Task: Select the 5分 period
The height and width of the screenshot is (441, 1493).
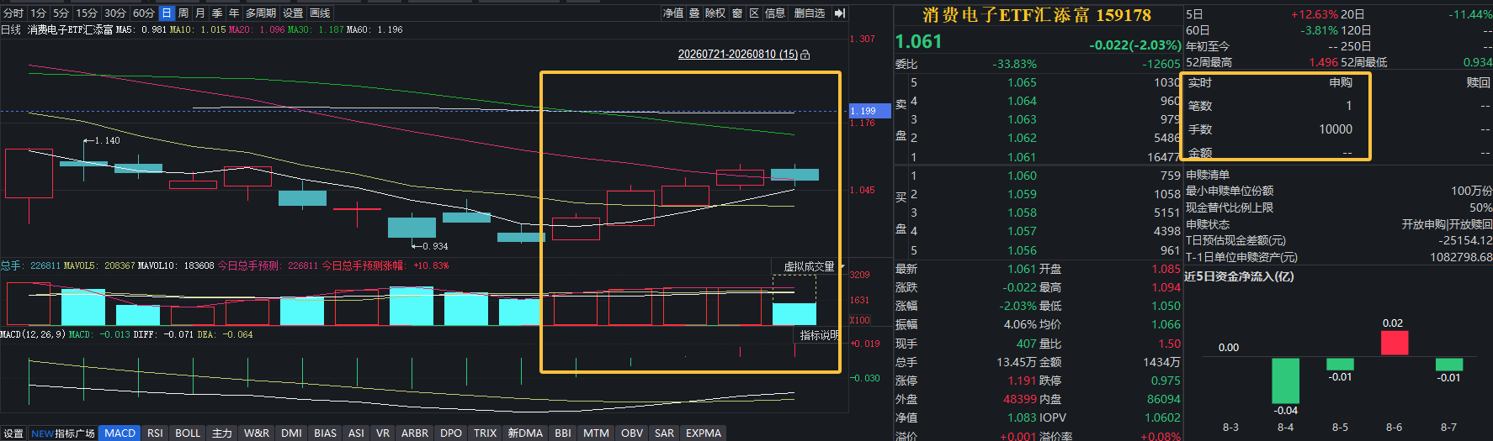Action: pyautogui.click(x=61, y=13)
